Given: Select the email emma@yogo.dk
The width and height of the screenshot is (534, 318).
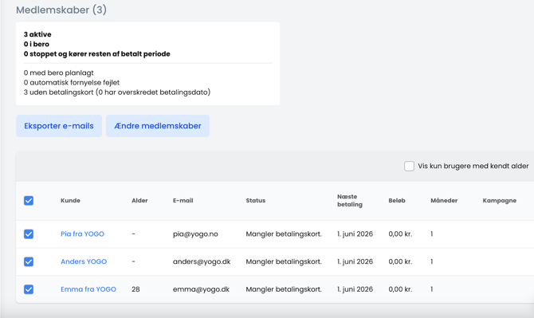Looking at the screenshot, I should (x=201, y=289).
